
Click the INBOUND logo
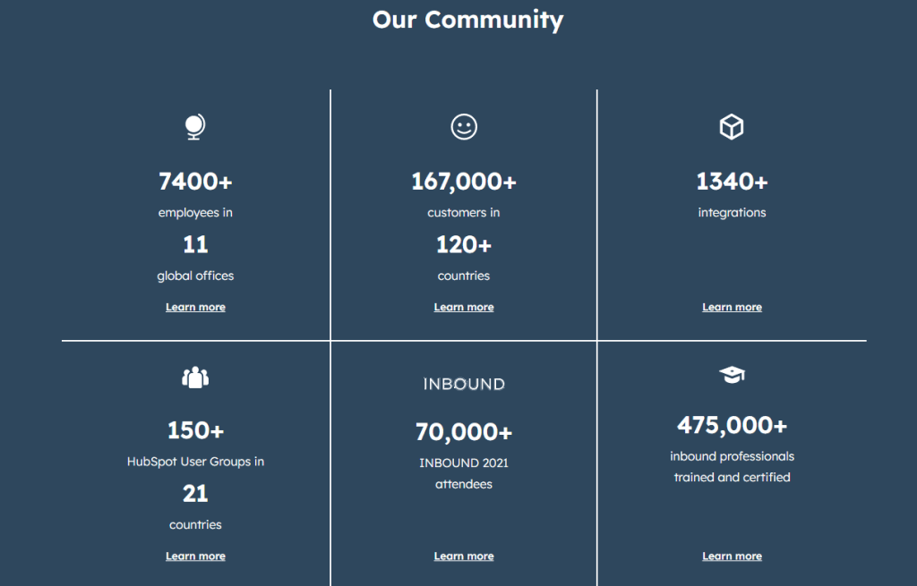tap(463, 384)
